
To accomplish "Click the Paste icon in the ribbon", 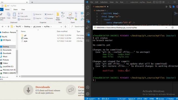I will tap(14, 16).
